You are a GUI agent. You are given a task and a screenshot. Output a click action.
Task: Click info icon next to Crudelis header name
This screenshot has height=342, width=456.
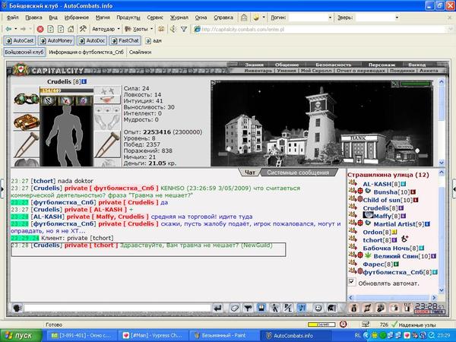[x=84, y=82]
